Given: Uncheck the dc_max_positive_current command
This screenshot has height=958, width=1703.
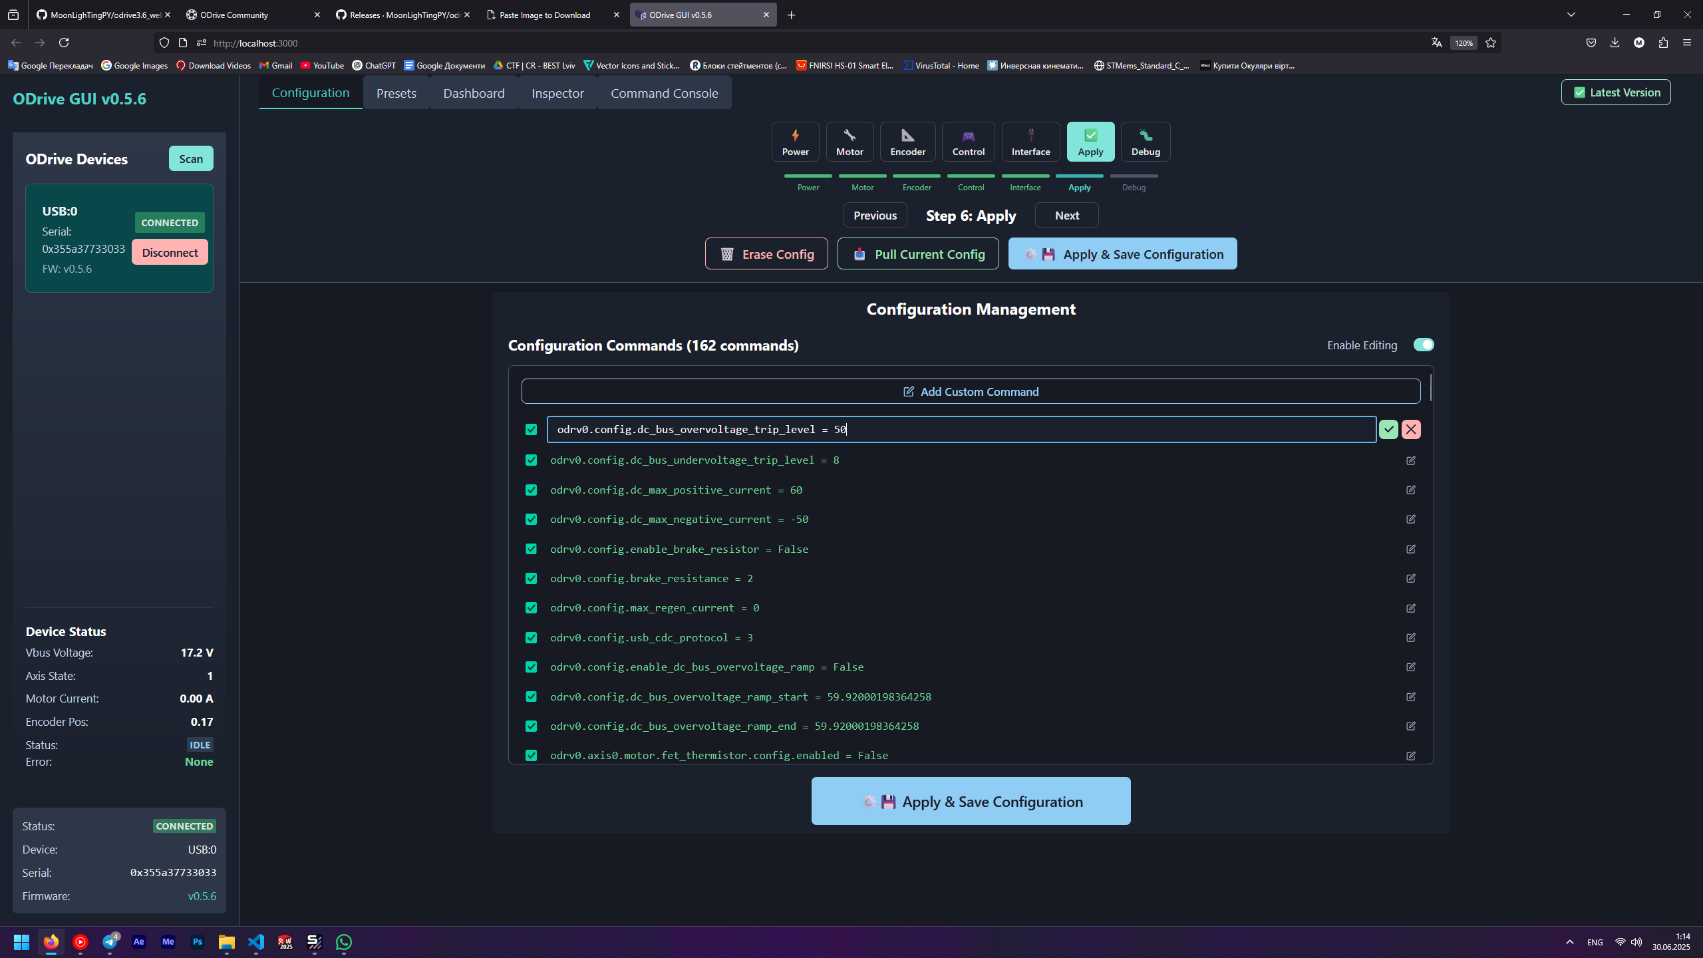Looking at the screenshot, I should (x=531, y=490).
